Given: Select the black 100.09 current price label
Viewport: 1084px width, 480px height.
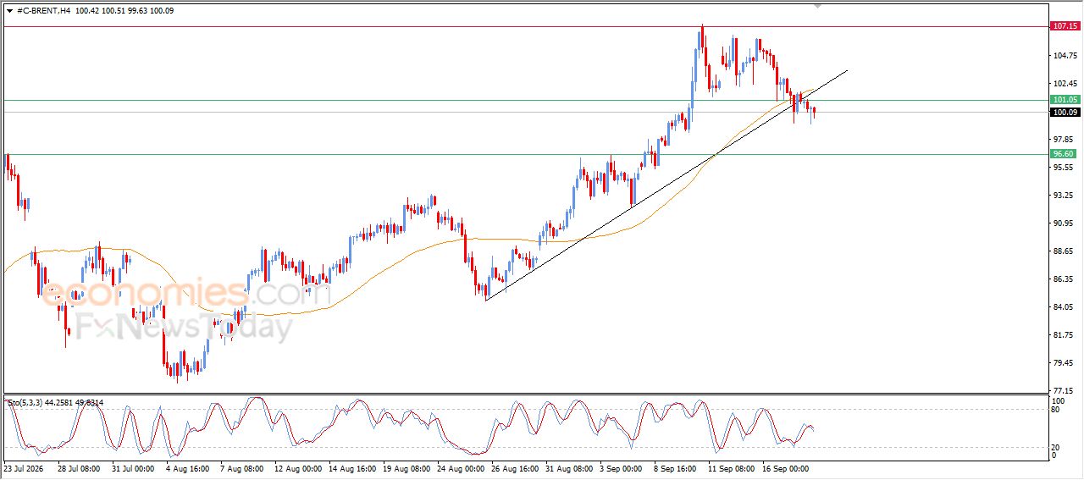Looking at the screenshot, I should 1065,112.
